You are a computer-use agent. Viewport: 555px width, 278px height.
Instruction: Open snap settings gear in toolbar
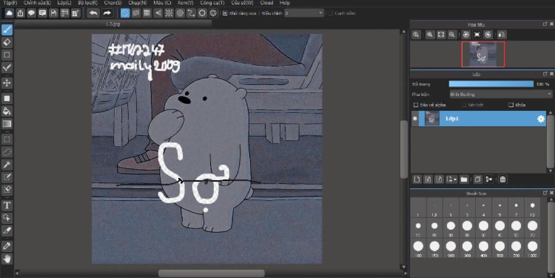(x=213, y=13)
